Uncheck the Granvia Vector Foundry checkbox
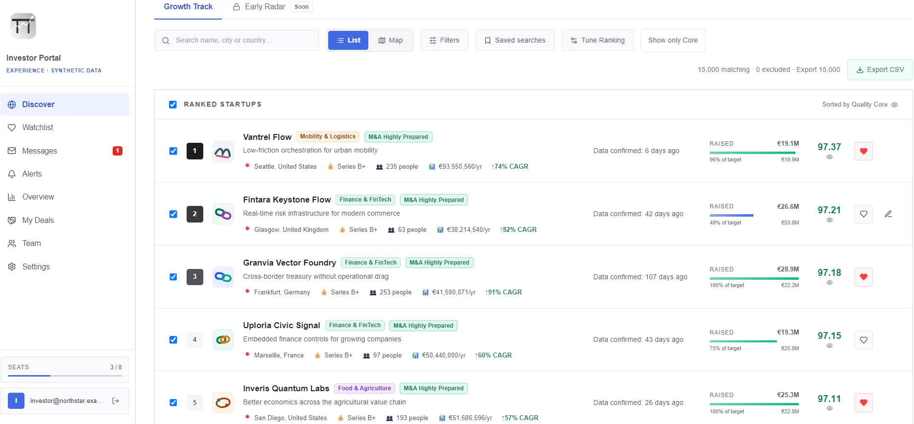Image resolution: width=914 pixels, height=424 pixels. 173,277
